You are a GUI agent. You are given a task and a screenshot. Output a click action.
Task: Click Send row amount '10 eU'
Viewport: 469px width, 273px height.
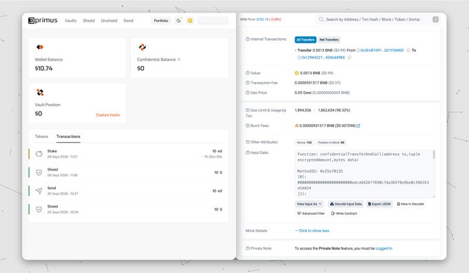pyautogui.click(x=217, y=191)
